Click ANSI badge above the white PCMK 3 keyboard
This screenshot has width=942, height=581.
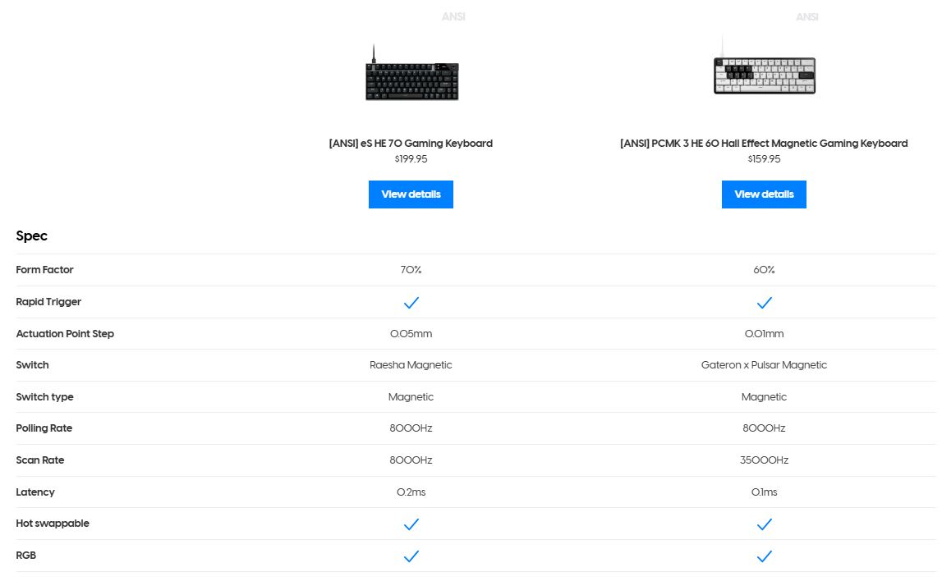click(x=807, y=16)
